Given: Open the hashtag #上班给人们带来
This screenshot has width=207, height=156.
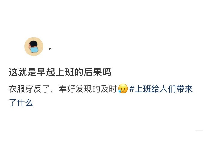Looking at the screenshot, I should pyautogui.click(x=161, y=89).
